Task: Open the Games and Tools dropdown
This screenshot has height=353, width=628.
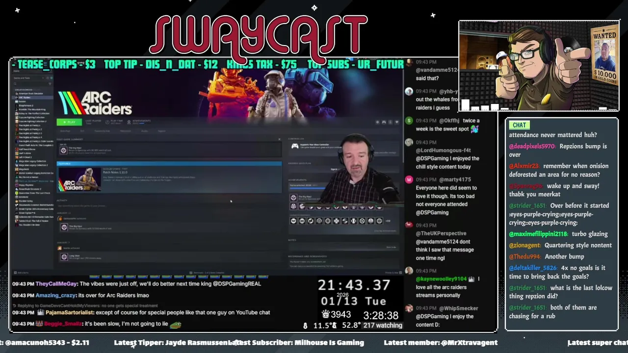Action: (29, 78)
